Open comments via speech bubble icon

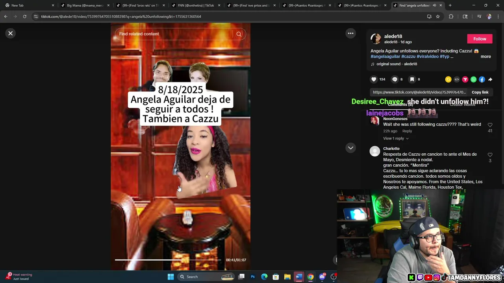[395, 79]
